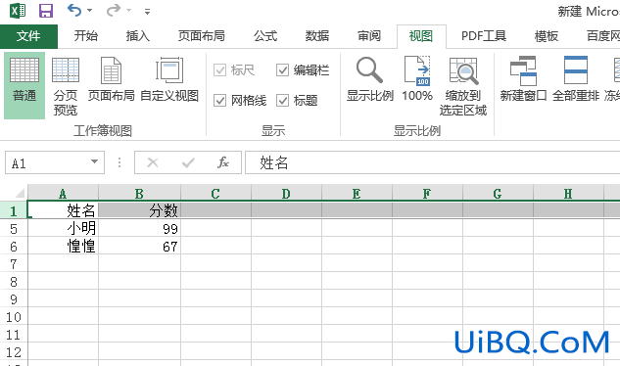Select column A header
Viewport: 620px width, 366px height.
(63, 194)
